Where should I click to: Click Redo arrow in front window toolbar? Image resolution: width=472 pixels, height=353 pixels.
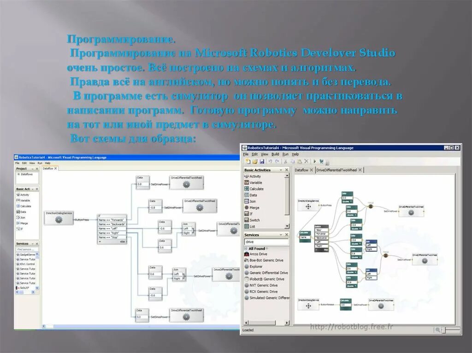coord(277,162)
